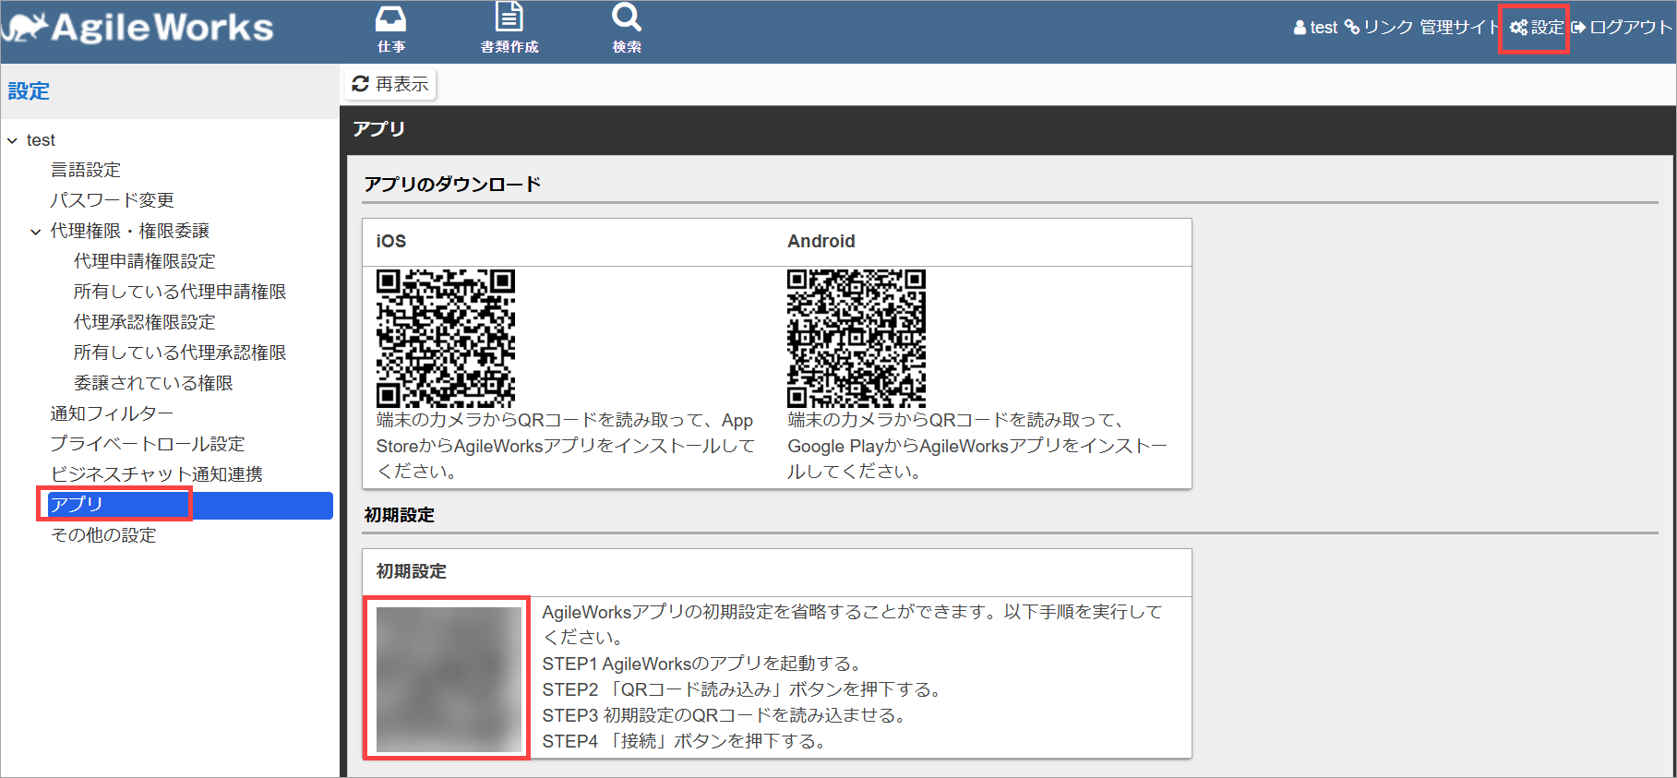
Task: Open the 検索 magnifier icon
Action: 627,29
